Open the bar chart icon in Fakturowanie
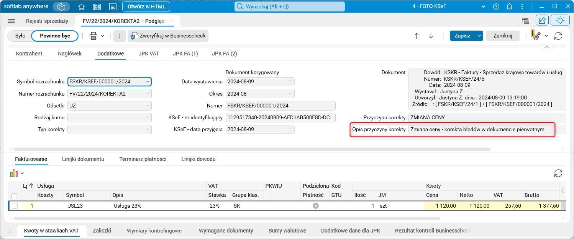This screenshot has width=574, height=239. pyautogui.click(x=14, y=173)
